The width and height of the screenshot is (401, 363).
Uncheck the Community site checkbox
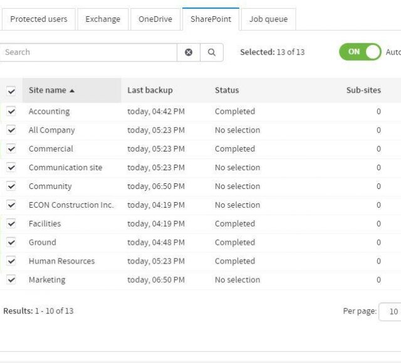pyautogui.click(x=11, y=186)
